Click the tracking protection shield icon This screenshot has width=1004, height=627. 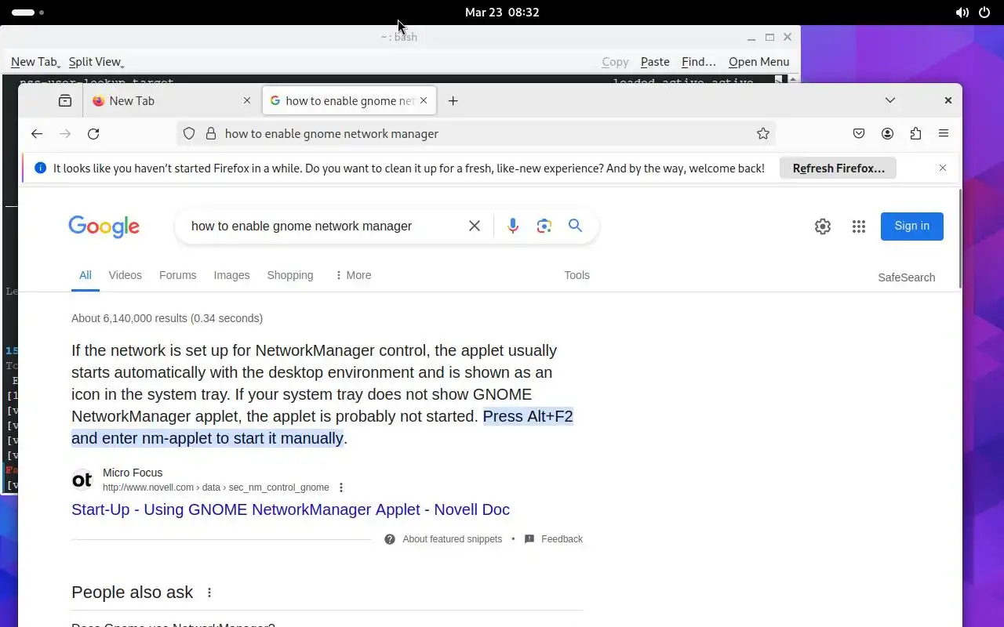(189, 134)
